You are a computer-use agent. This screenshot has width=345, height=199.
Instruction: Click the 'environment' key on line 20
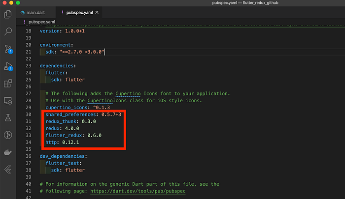click(55, 45)
